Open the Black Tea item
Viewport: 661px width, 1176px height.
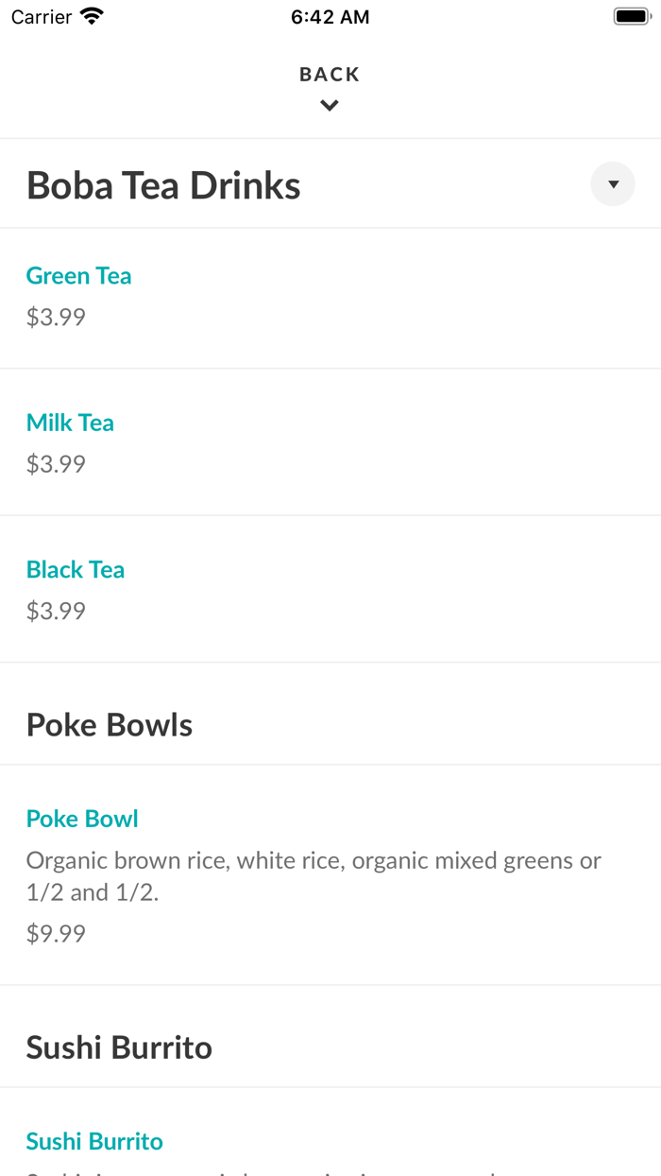pyautogui.click(x=76, y=569)
